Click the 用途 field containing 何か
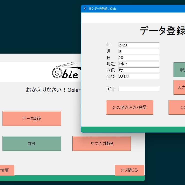The width and height of the screenshot is (185, 185). [139, 64]
